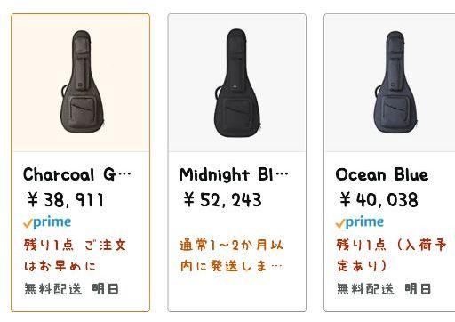
Task: Click 無料配送 明日 on Charcoal card
Action: coord(71,289)
